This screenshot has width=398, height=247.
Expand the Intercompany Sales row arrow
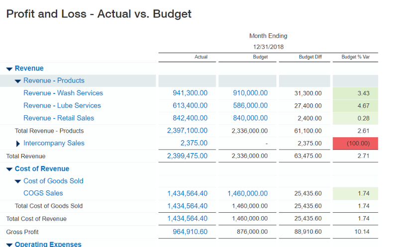(x=18, y=144)
